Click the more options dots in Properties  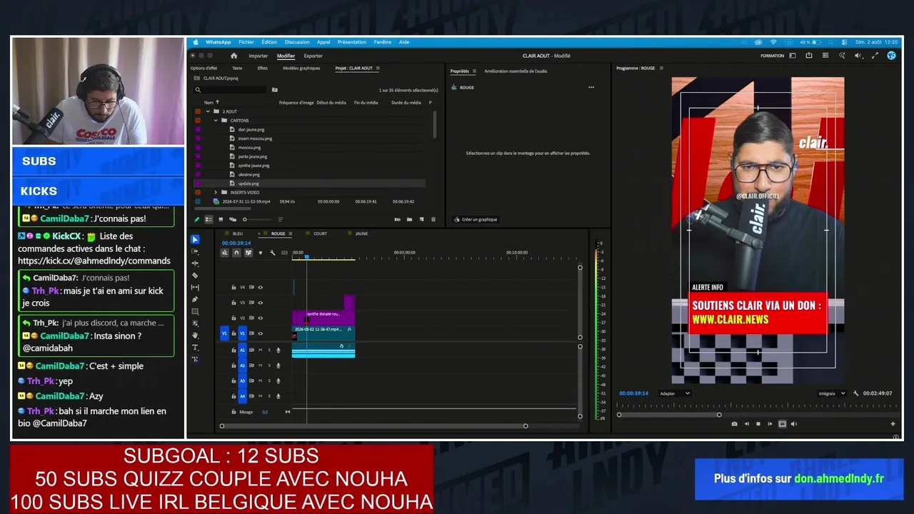click(591, 87)
